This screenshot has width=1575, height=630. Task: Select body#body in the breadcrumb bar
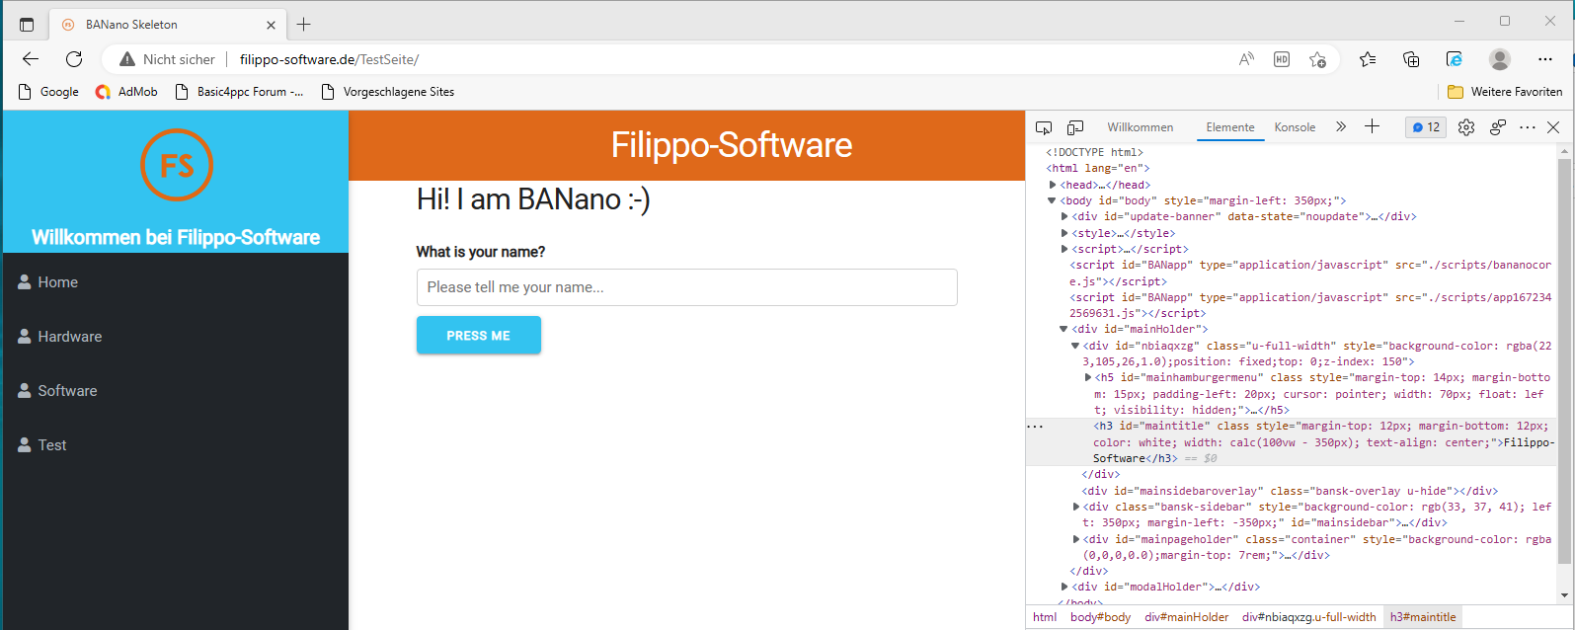click(x=1100, y=617)
